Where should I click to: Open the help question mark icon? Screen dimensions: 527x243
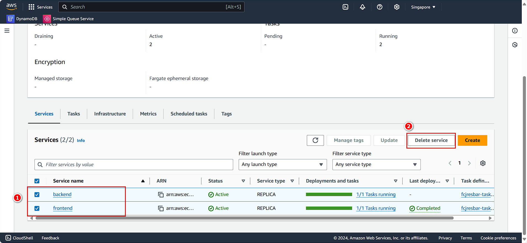tap(380, 7)
